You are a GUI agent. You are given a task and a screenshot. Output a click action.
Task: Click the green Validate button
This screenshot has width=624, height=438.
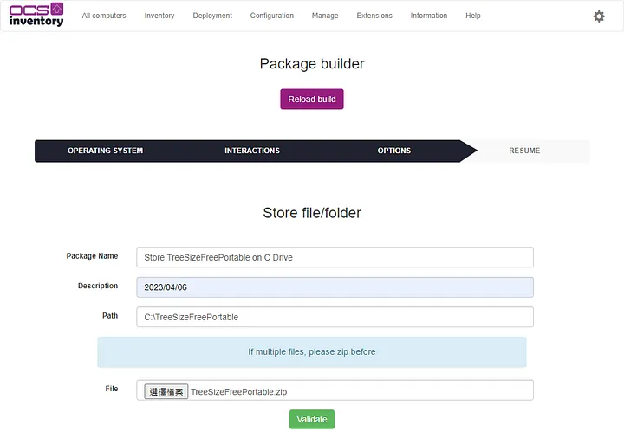pyautogui.click(x=312, y=419)
